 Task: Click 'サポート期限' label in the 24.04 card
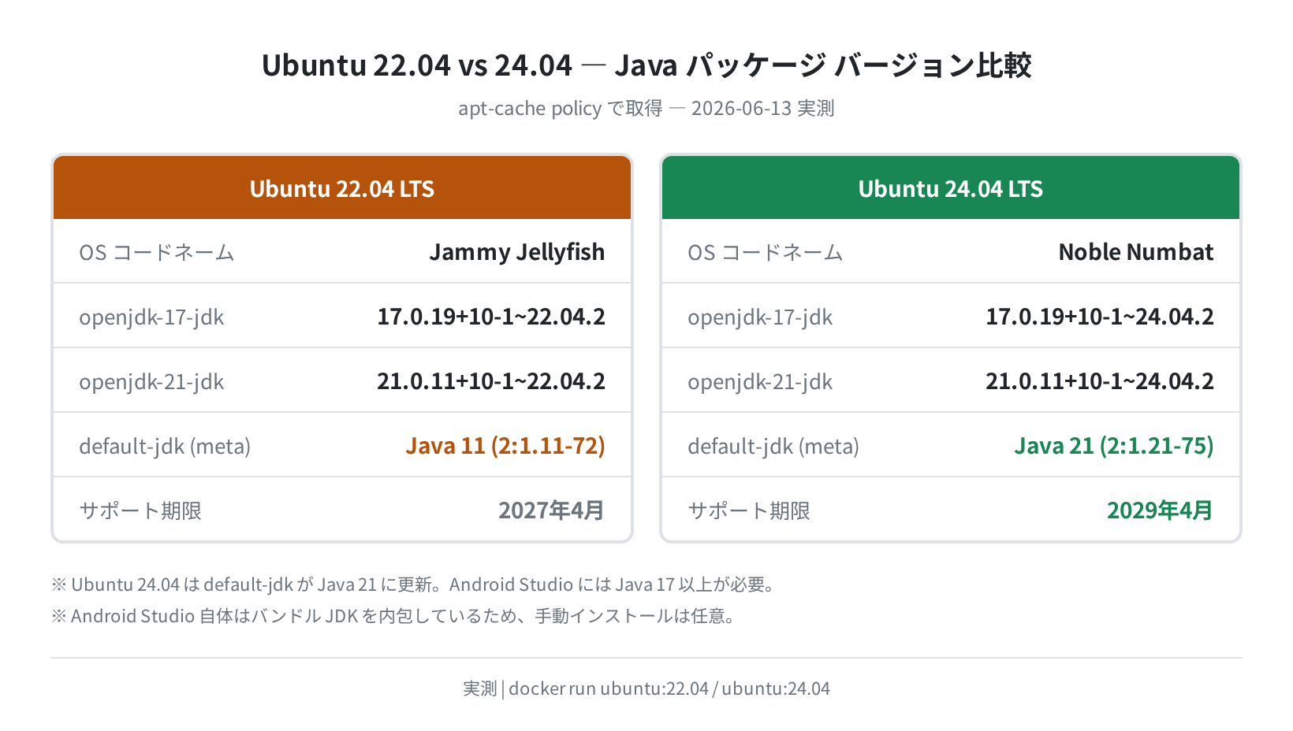(749, 510)
